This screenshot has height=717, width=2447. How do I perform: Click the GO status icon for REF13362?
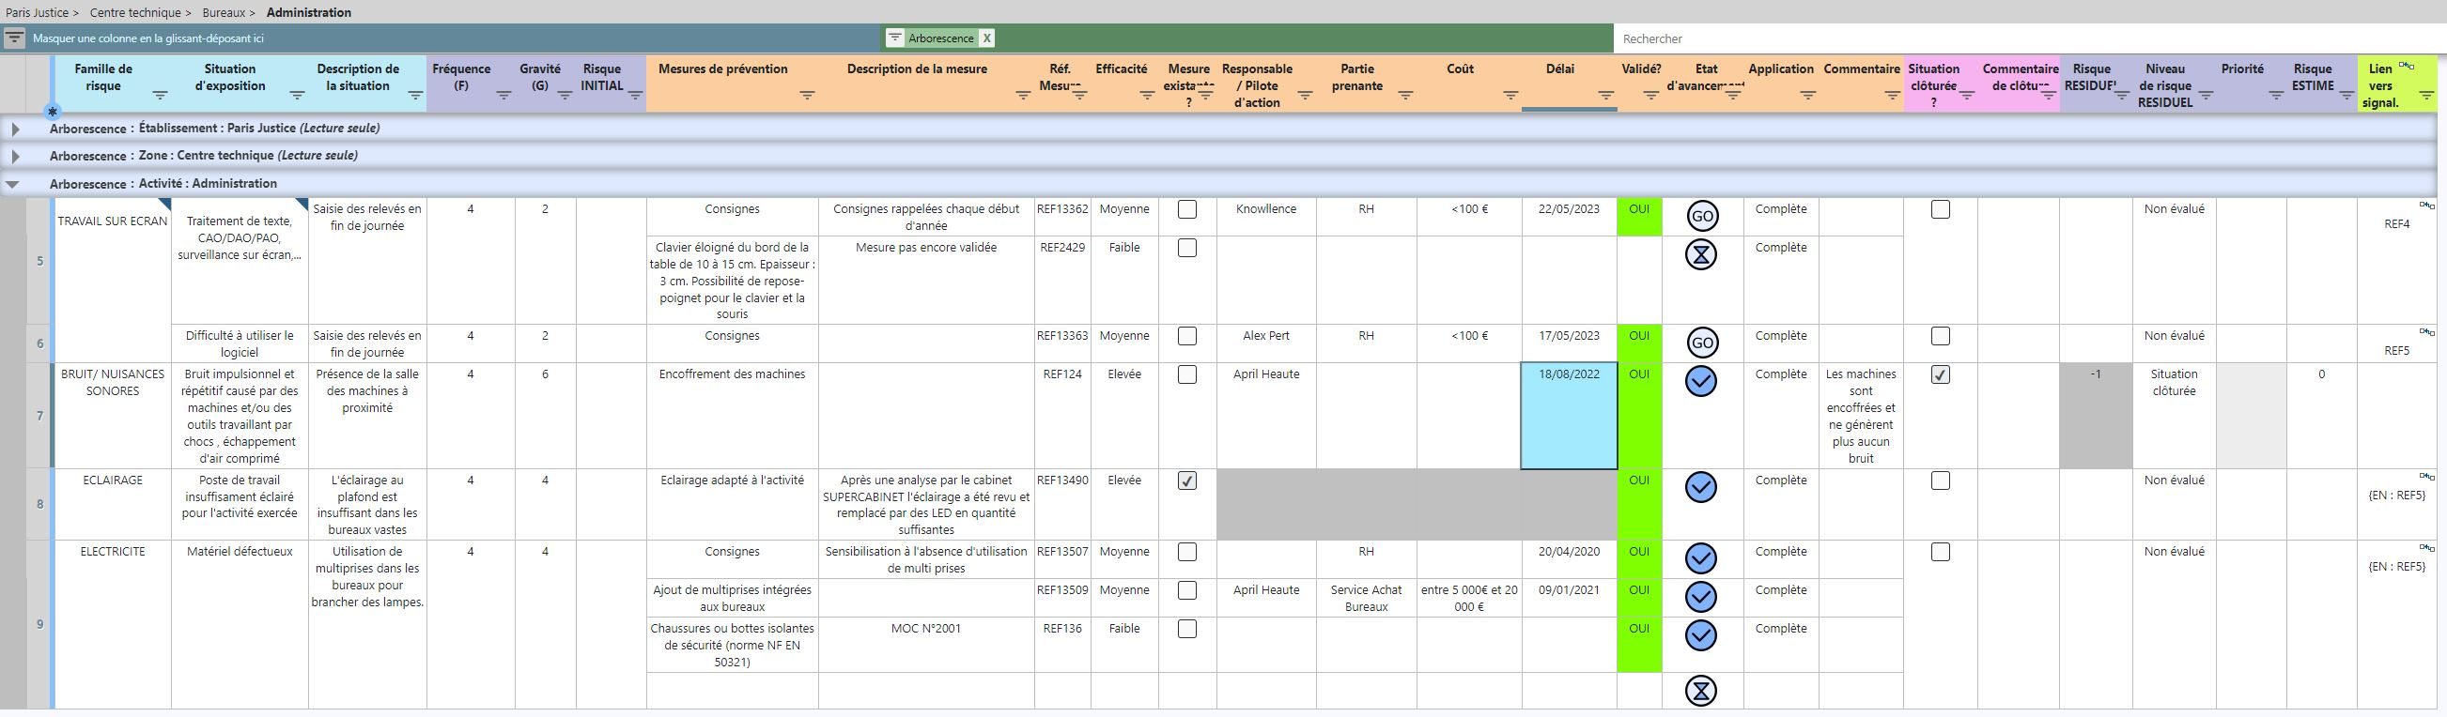click(1701, 217)
